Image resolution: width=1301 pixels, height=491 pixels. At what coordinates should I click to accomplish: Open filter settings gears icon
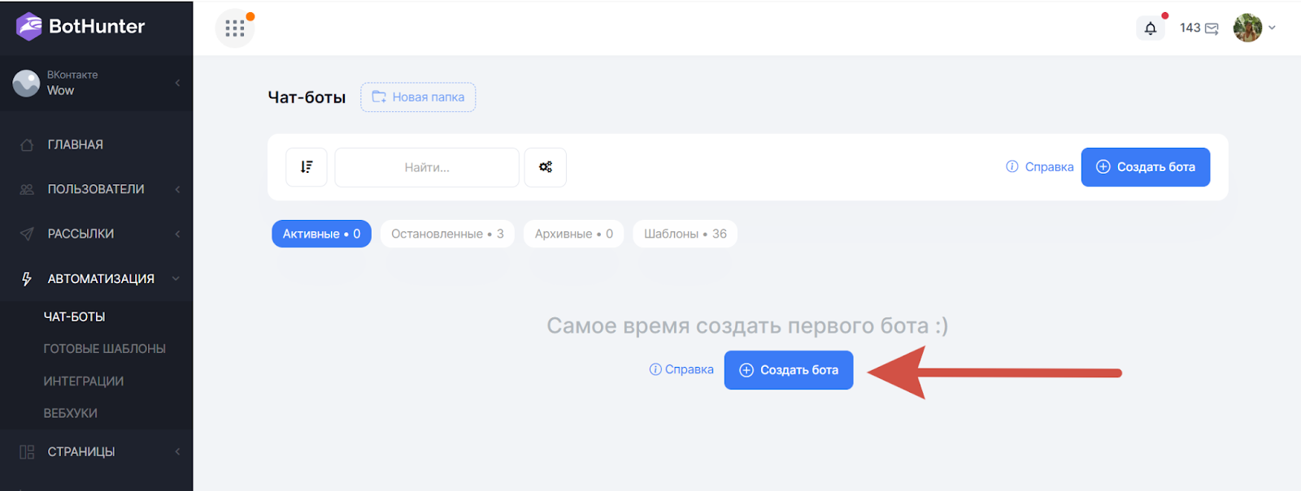tap(545, 167)
